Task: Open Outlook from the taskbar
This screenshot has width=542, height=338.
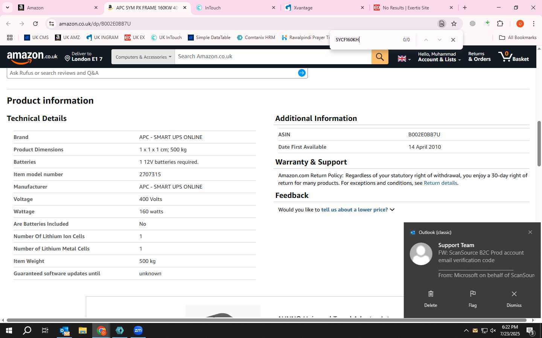Action: (64, 330)
